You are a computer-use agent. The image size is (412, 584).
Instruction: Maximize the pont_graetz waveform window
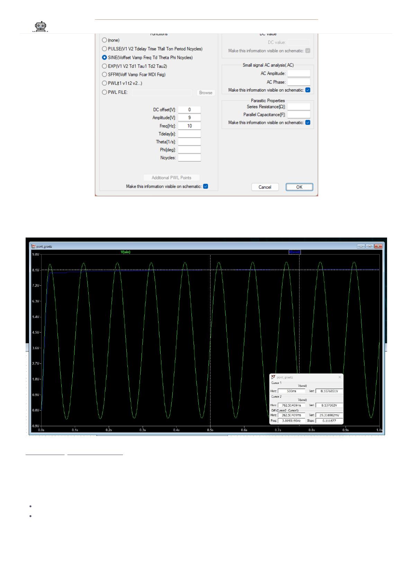370,246
